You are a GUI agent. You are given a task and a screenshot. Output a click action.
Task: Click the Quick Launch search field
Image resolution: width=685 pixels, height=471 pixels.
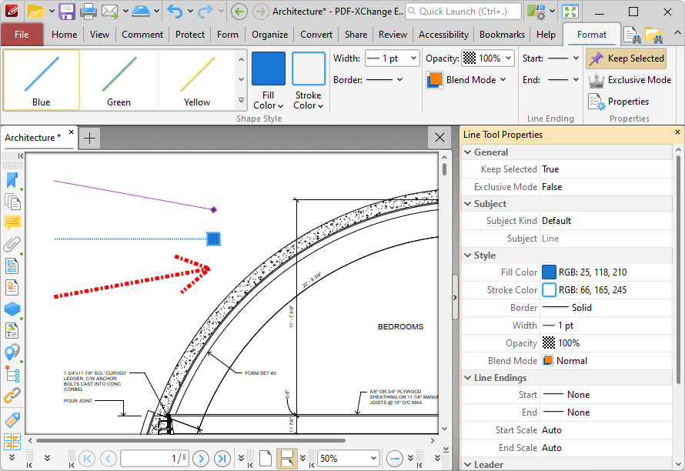(x=463, y=12)
